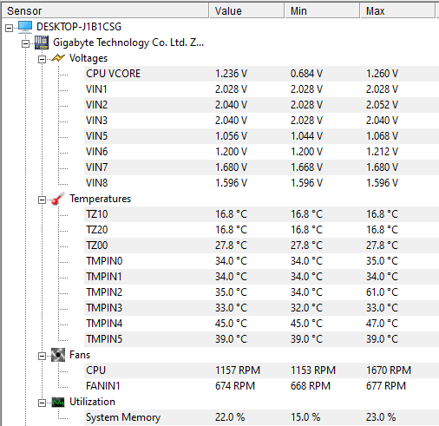Select the CPU VCORE row
439x426 pixels.
(261, 74)
